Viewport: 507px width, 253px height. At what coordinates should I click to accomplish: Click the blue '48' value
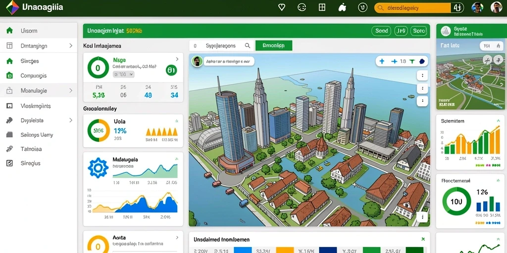click(148, 95)
